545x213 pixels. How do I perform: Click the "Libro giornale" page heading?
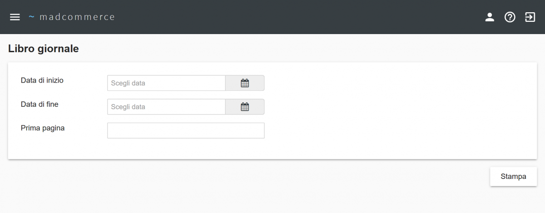pyautogui.click(x=44, y=49)
